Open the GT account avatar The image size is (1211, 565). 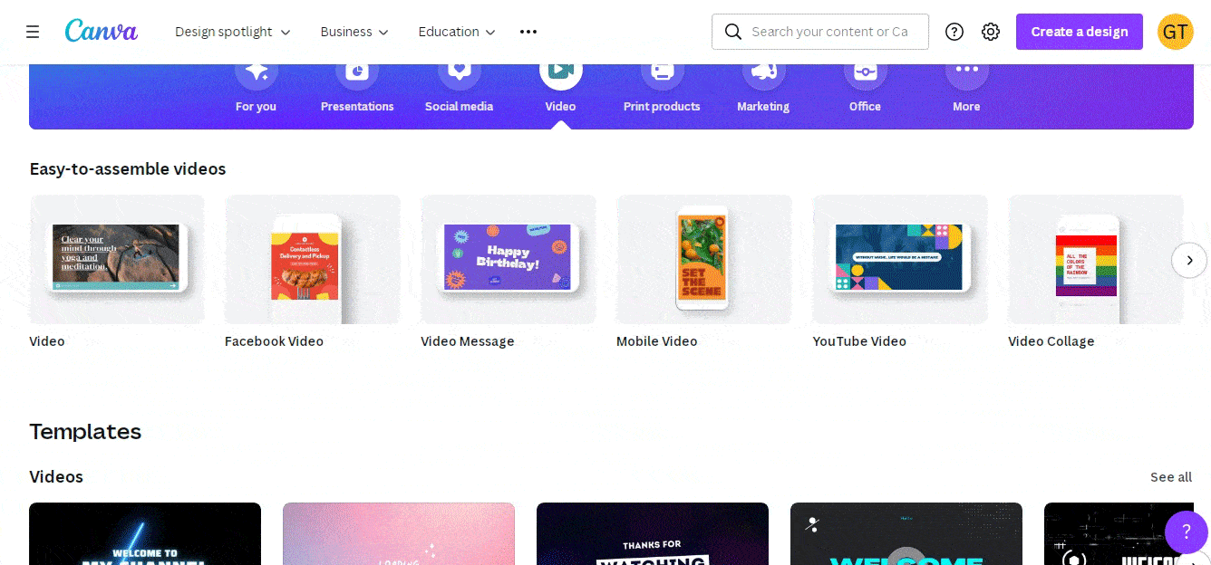(1176, 32)
